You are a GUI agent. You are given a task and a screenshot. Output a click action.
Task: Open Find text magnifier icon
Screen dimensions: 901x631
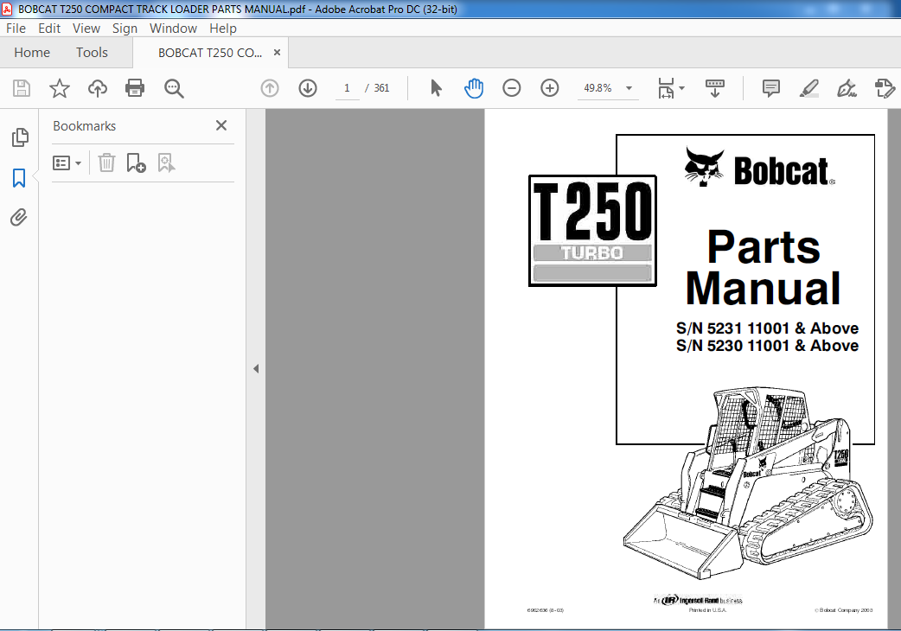[174, 88]
